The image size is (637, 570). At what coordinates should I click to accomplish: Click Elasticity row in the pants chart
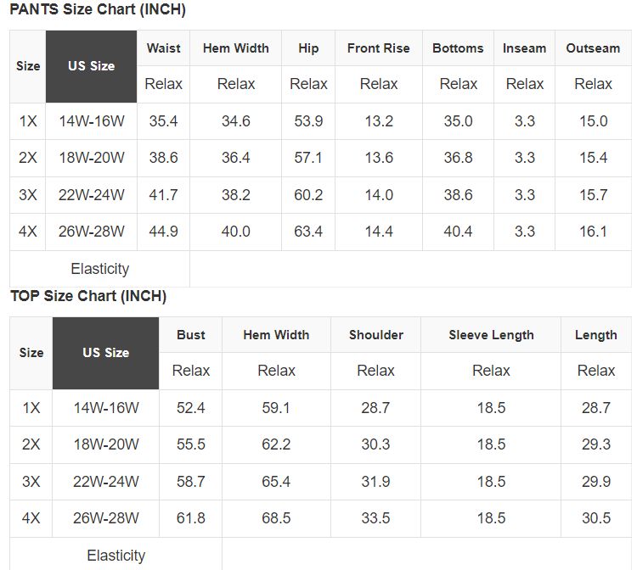coord(100,269)
